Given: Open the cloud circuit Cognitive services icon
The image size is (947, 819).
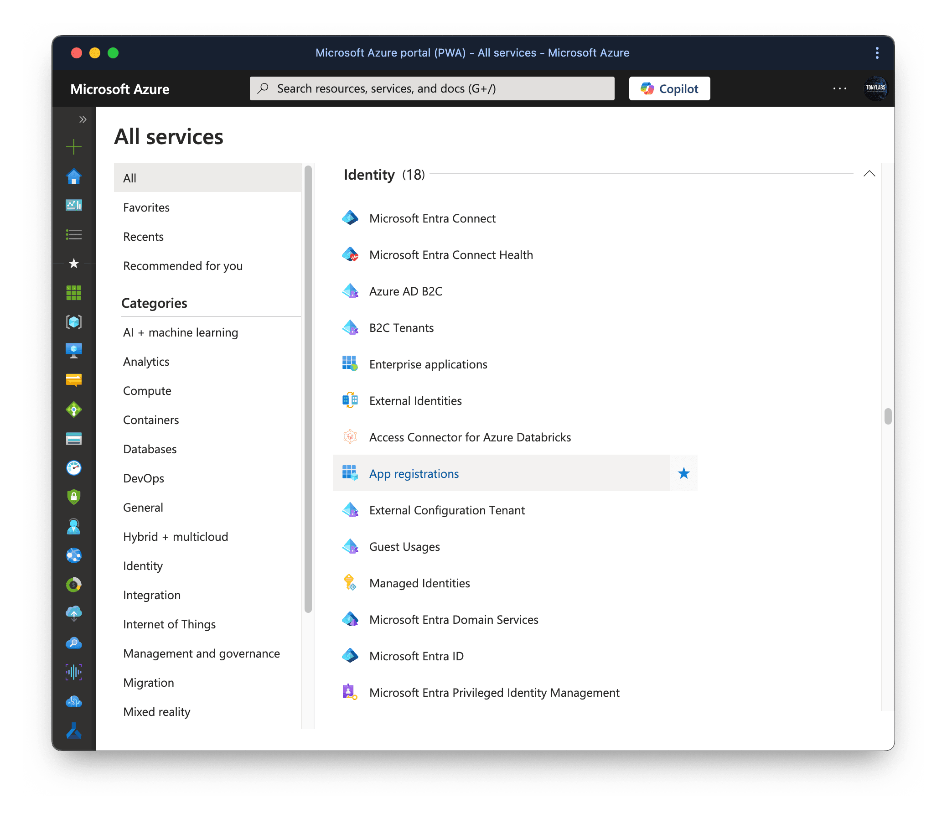Looking at the screenshot, I should pos(73,701).
